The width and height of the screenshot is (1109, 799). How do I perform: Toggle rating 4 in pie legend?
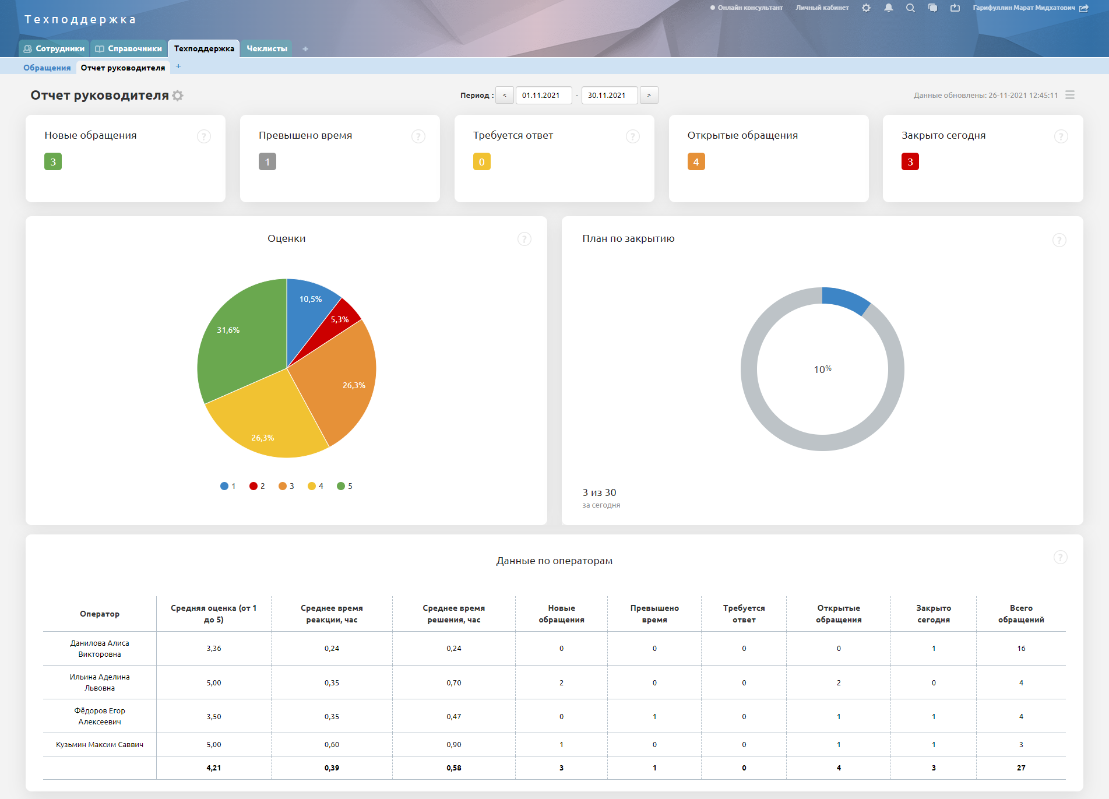[315, 486]
